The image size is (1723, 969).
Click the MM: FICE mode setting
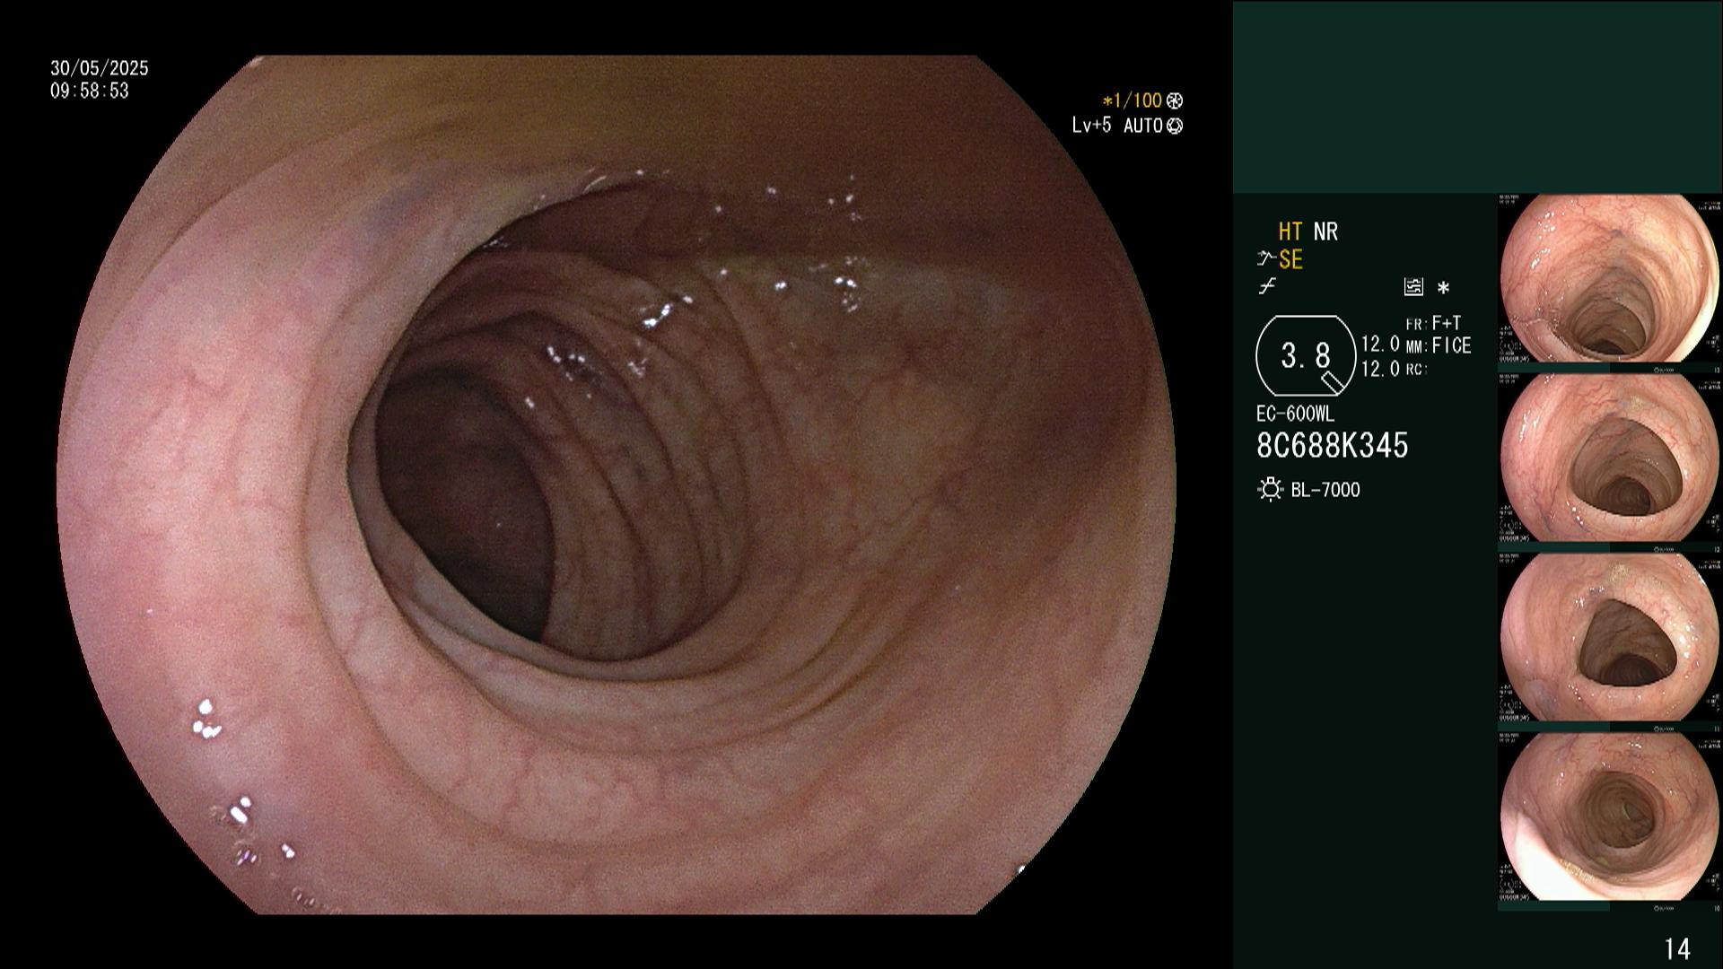(1439, 345)
